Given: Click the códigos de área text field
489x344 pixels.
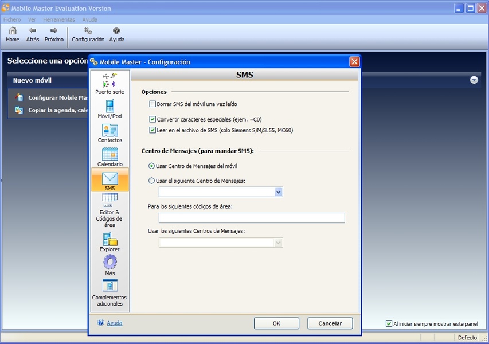Looking at the screenshot, I should (252, 218).
